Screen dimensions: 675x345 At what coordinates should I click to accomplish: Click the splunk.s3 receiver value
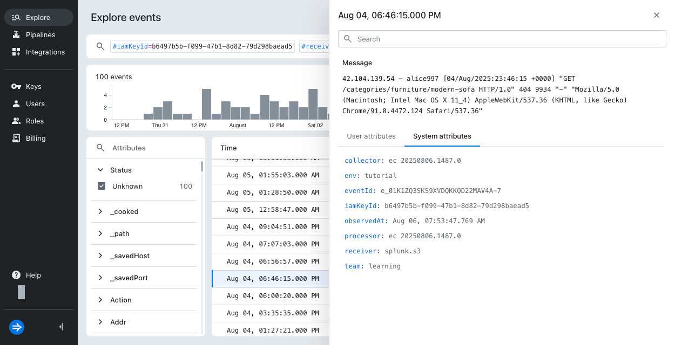[402, 251]
